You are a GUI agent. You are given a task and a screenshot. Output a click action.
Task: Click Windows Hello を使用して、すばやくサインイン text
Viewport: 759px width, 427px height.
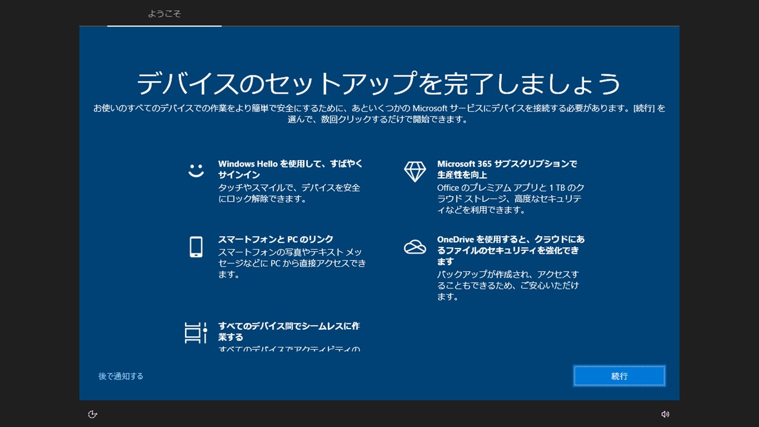coord(291,169)
